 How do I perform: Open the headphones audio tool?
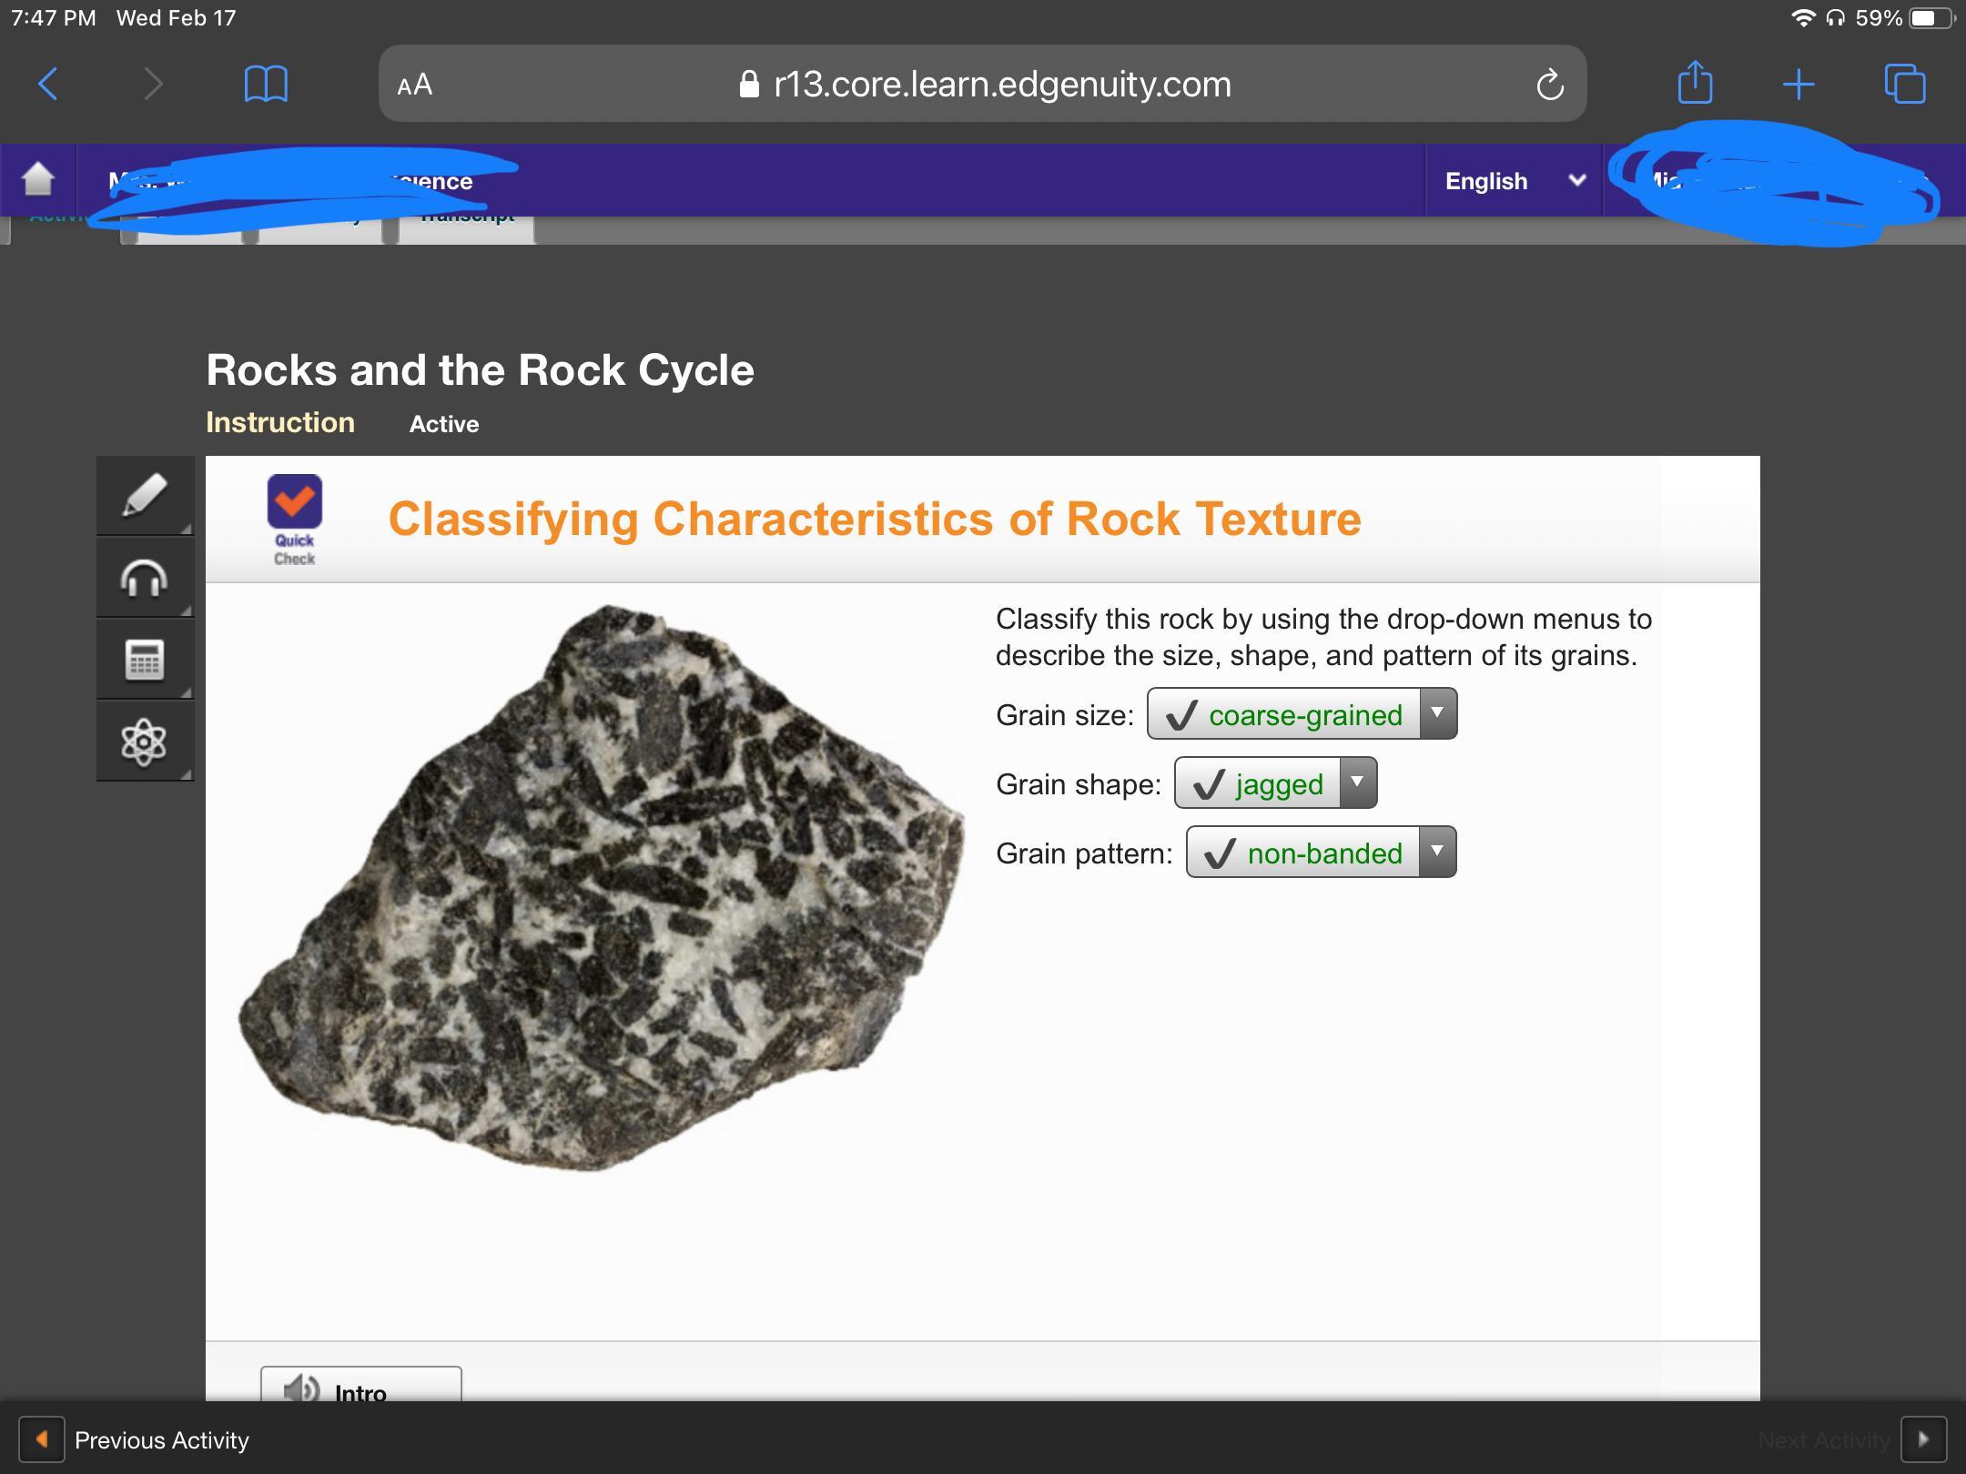point(145,578)
